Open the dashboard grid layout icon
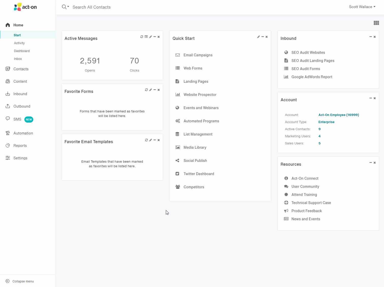 coord(376,23)
